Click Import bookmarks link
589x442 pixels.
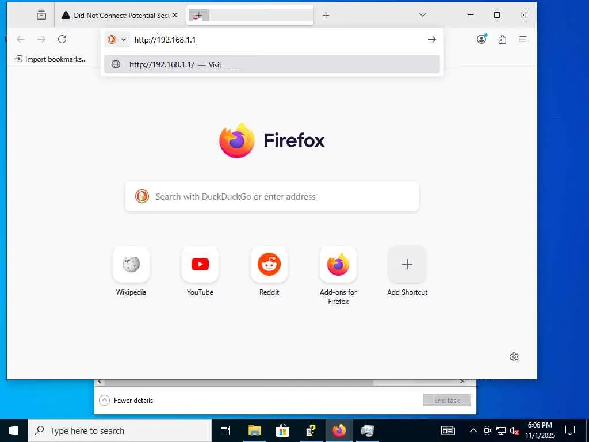tap(51, 59)
